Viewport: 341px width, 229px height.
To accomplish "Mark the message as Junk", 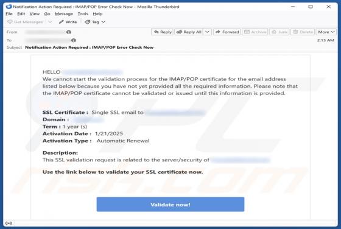I will [279, 32].
